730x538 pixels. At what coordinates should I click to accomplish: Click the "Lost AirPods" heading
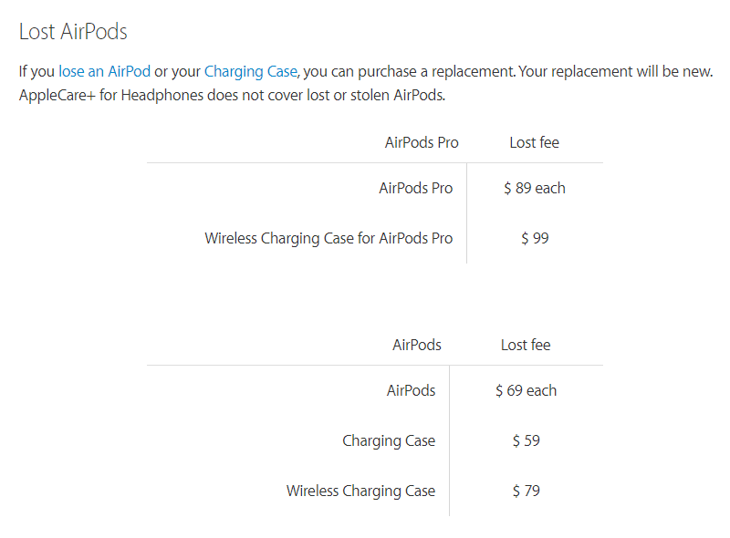73,32
